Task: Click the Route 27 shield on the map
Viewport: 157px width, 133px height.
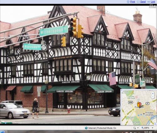Action: click(x=147, y=103)
